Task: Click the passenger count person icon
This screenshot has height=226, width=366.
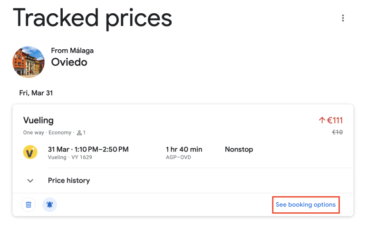Action: (x=79, y=133)
